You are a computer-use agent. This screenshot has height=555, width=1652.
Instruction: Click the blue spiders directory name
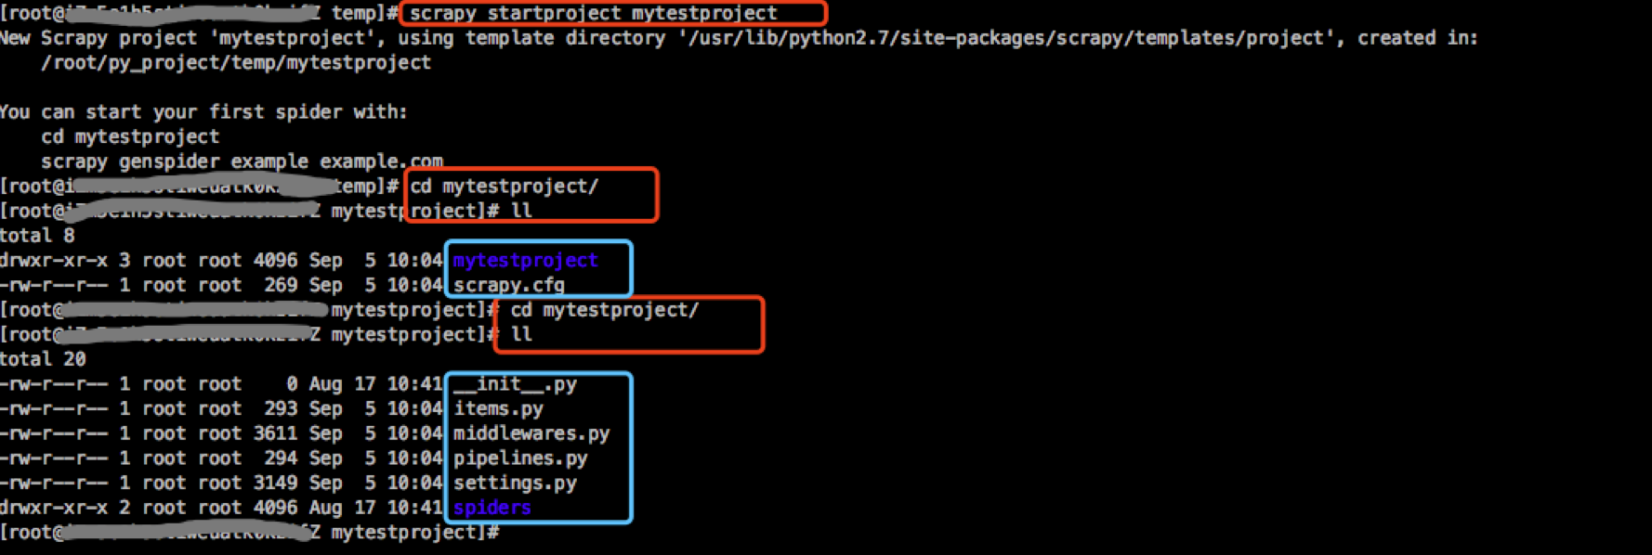492,508
